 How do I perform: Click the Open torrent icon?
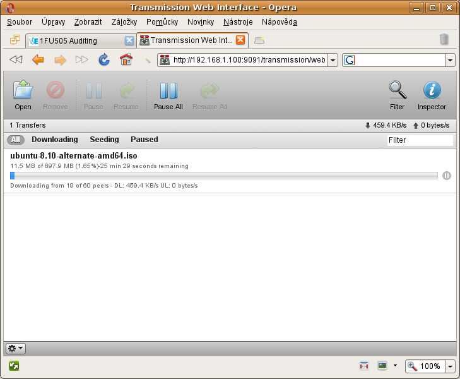pos(23,95)
